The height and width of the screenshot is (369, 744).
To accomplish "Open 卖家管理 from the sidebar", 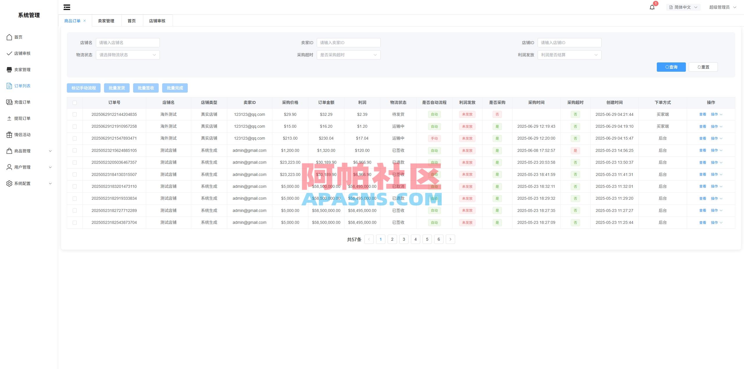I will pos(9,69).
